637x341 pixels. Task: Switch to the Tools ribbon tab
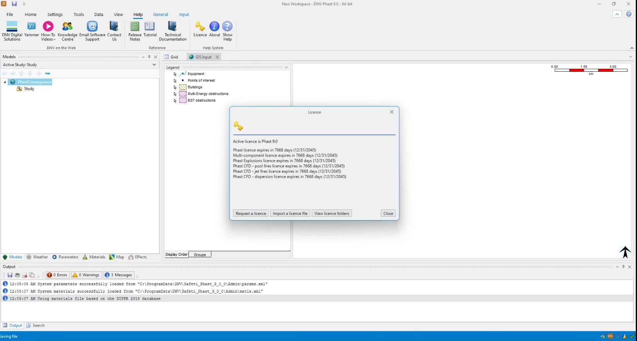click(79, 14)
